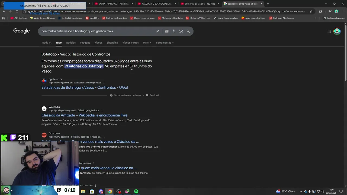Click the highlighted '91 vitórias do Botafogo' text
The width and height of the screenshot is (347, 195).
(84, 66)
